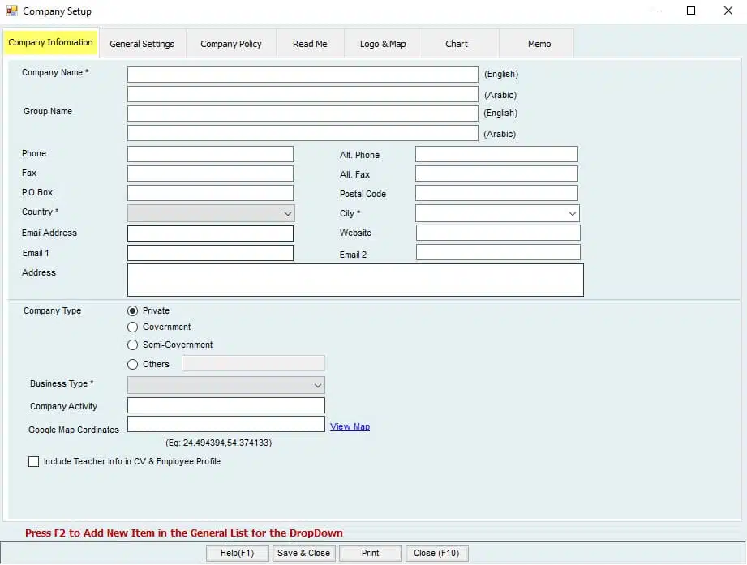Open the Country dropdown list
747x565 pixels.
[287, 213]
